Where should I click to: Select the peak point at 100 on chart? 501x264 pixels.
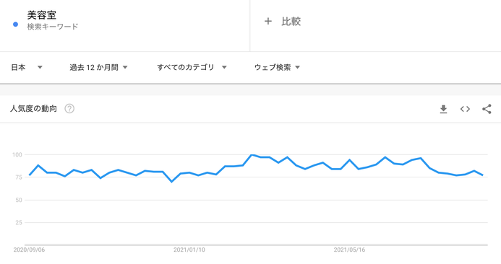click(252, 155)
